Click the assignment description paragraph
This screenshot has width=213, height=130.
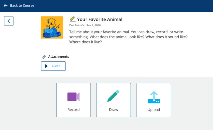click(x=128, y=37)
